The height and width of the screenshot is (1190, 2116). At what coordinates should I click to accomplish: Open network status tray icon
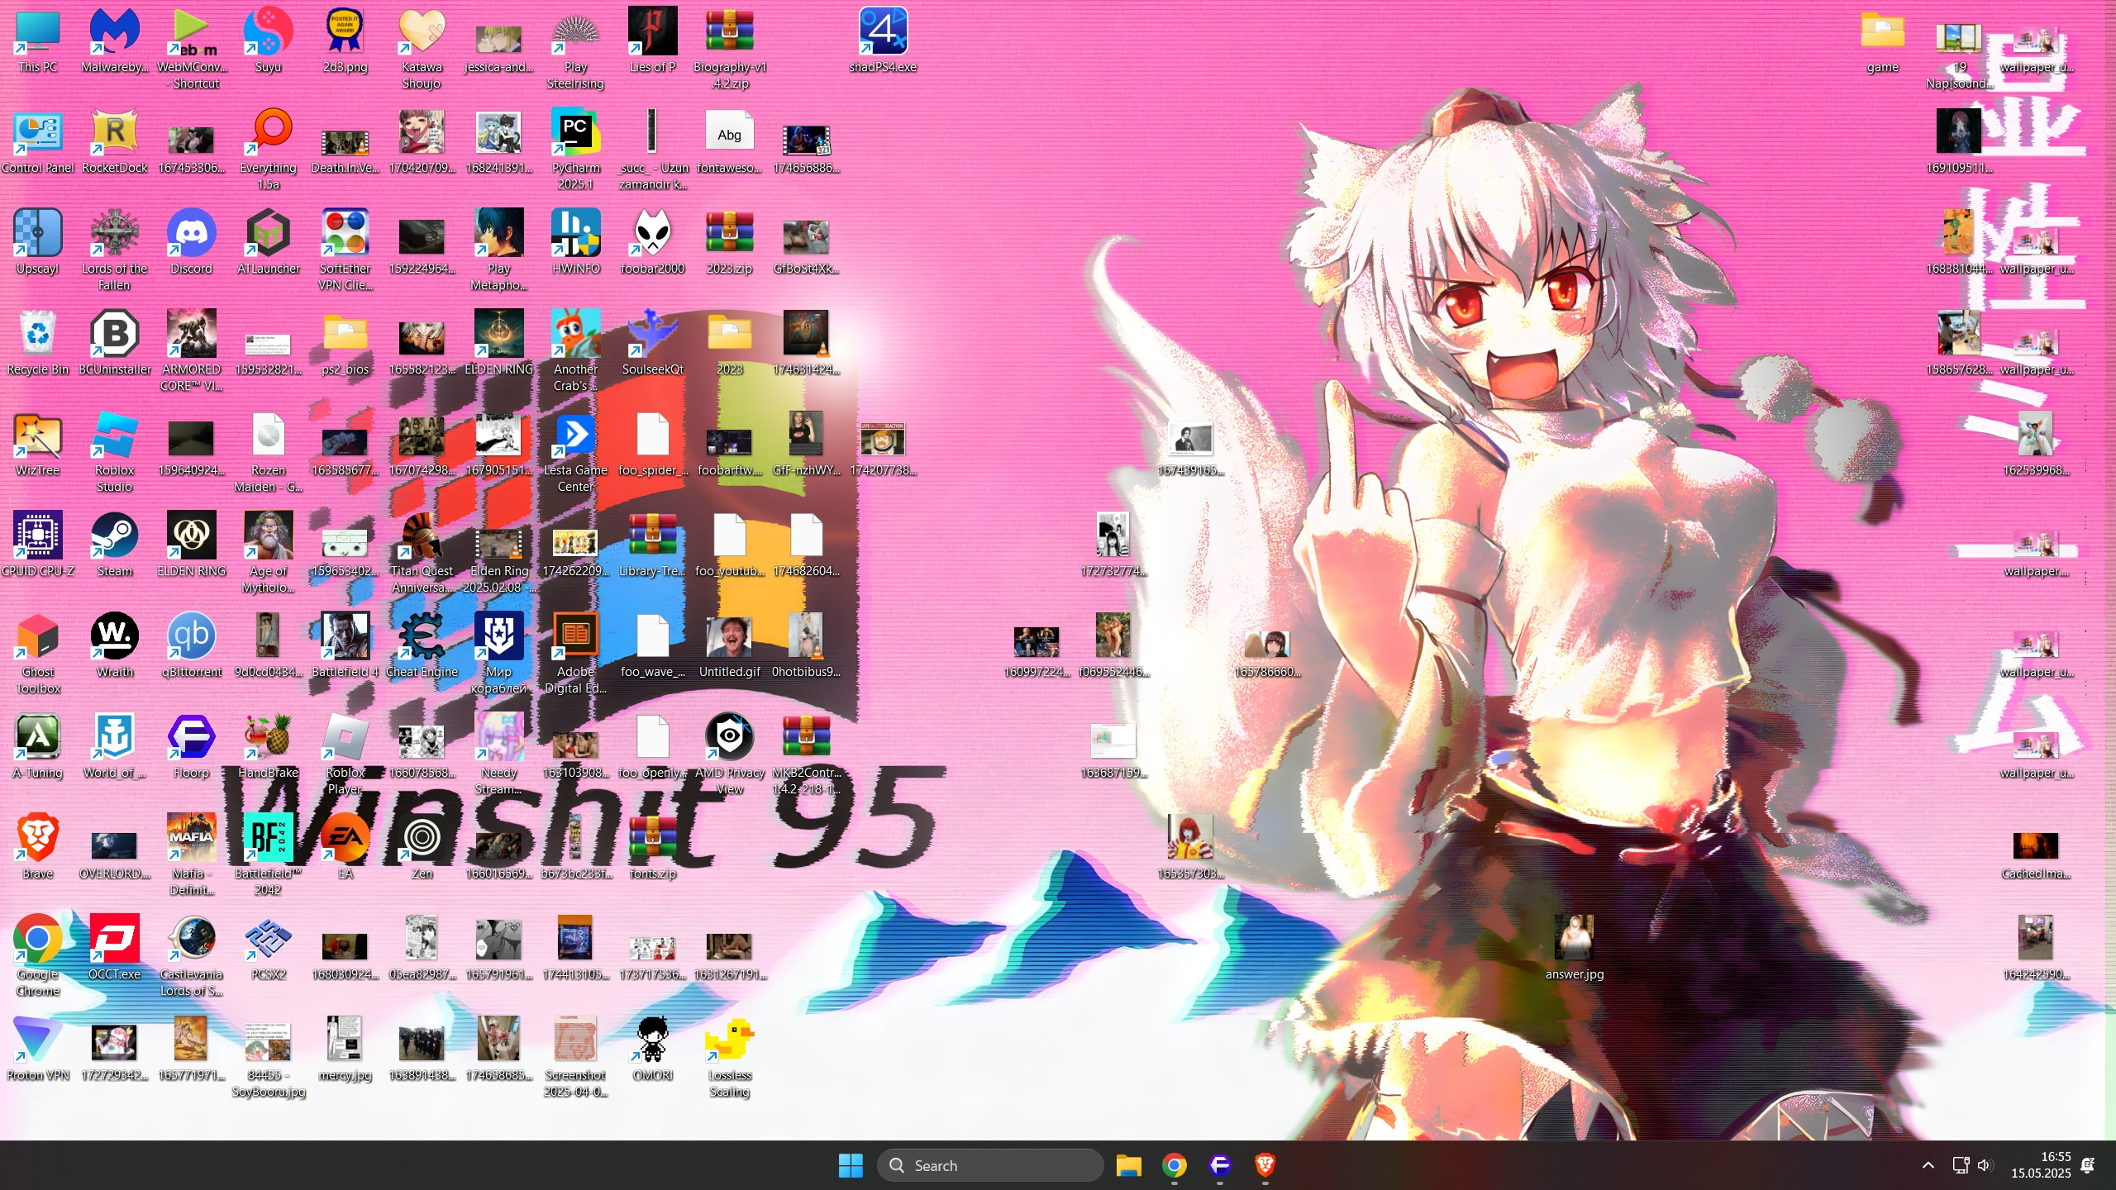coord(1961,1165)
